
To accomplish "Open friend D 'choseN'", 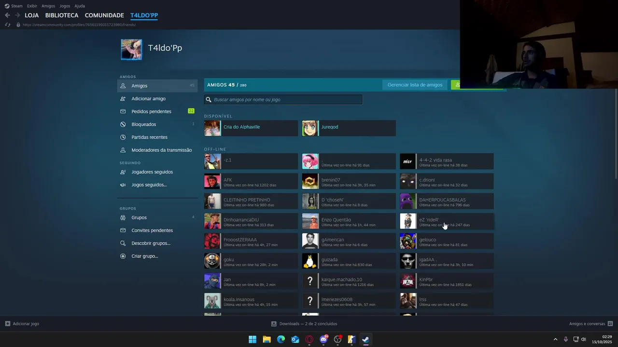I will [x=349, y=201].
